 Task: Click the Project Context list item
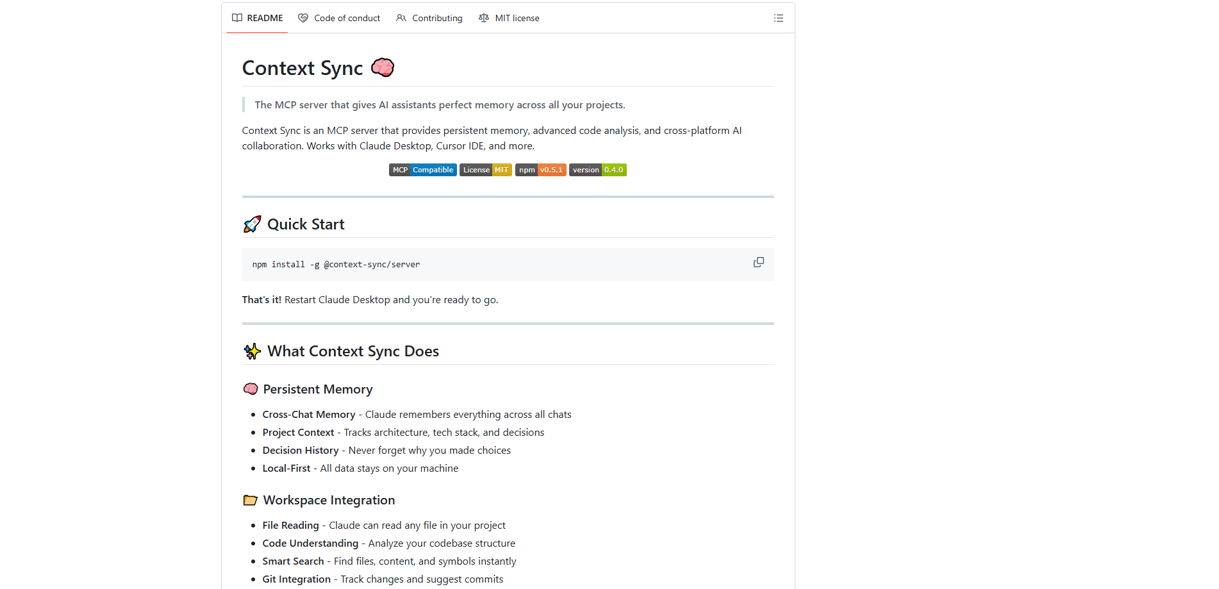coord(403,433)
